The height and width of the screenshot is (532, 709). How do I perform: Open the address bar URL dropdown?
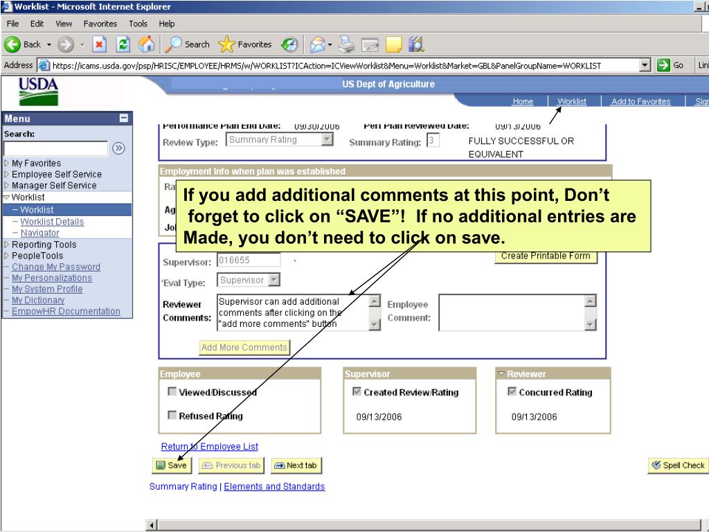click(645, 65)
